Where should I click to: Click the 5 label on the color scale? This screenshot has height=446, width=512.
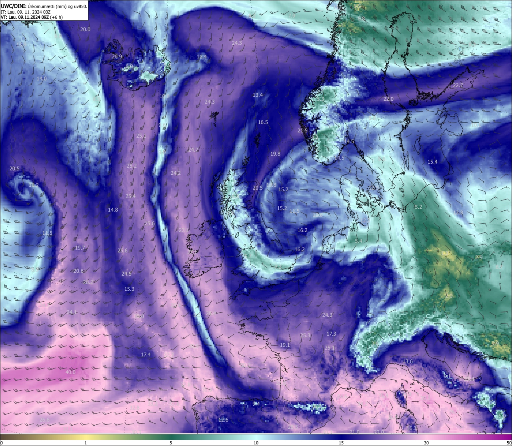click(171, 443)
